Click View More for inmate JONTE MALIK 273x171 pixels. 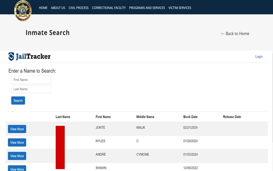[17, 129]
